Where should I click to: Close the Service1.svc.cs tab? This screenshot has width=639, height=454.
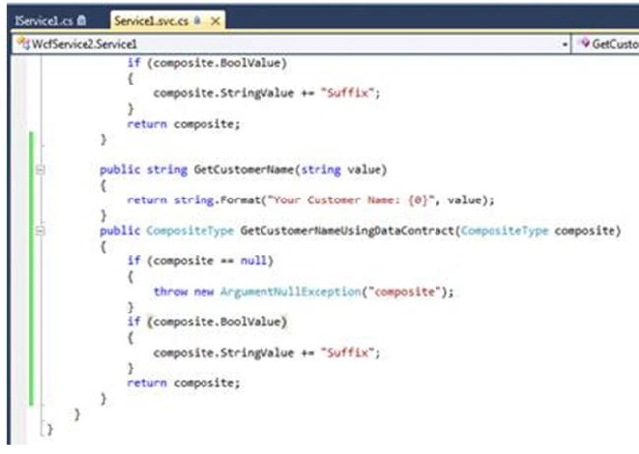215,21
